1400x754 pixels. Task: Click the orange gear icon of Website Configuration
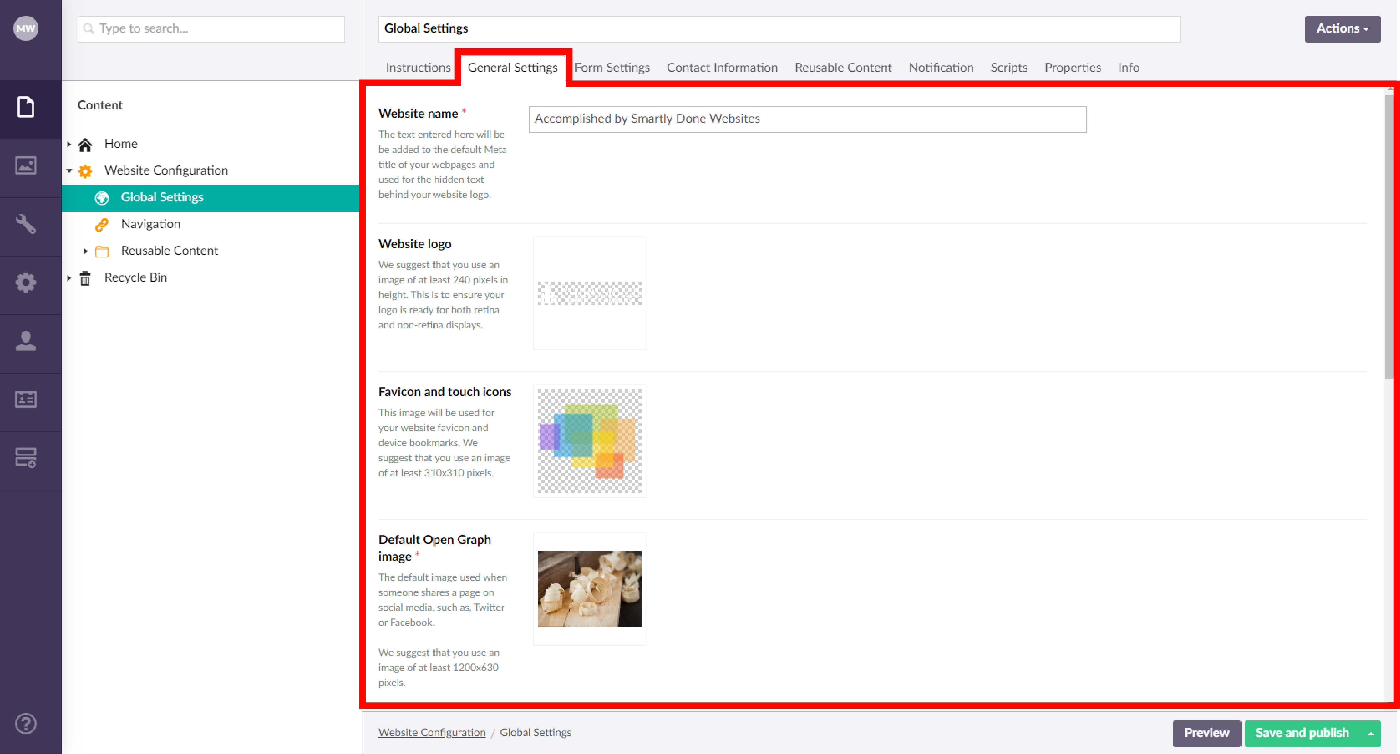[x=85, y=171]
